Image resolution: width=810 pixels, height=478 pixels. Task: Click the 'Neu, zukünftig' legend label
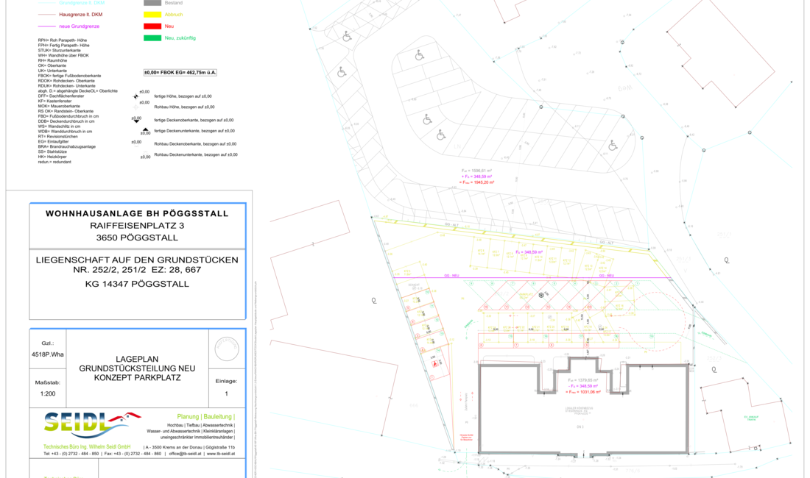180,38
